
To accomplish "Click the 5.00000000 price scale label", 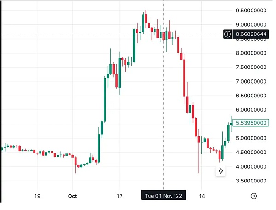I will coord(251,138).
